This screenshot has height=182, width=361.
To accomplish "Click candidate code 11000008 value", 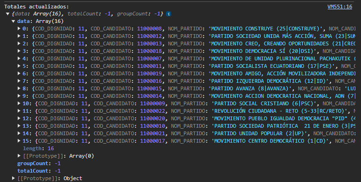I will click(150, 29).
